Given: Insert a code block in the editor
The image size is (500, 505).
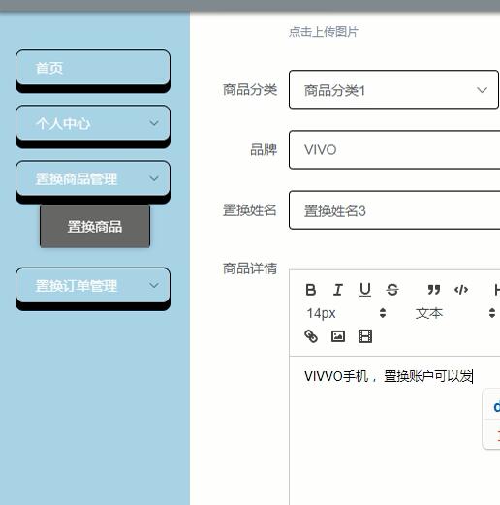Looking at the screenshot, I should pyautogui.click(x=461, y=290).
